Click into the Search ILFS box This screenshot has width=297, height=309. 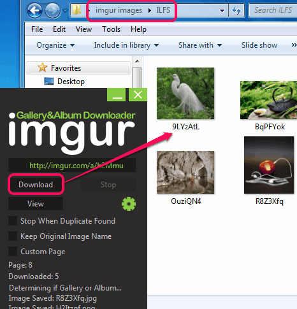coord(273,10)
